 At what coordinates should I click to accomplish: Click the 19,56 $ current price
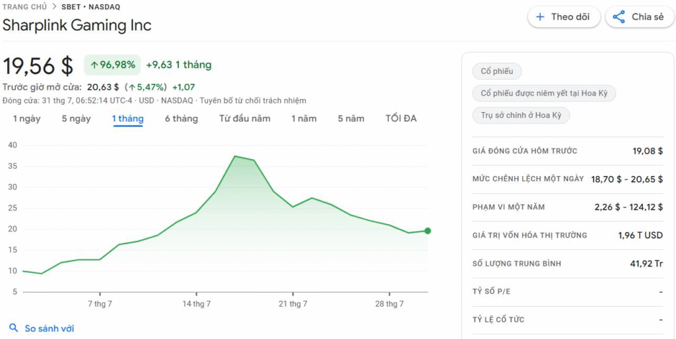click(x=38, y=66)
